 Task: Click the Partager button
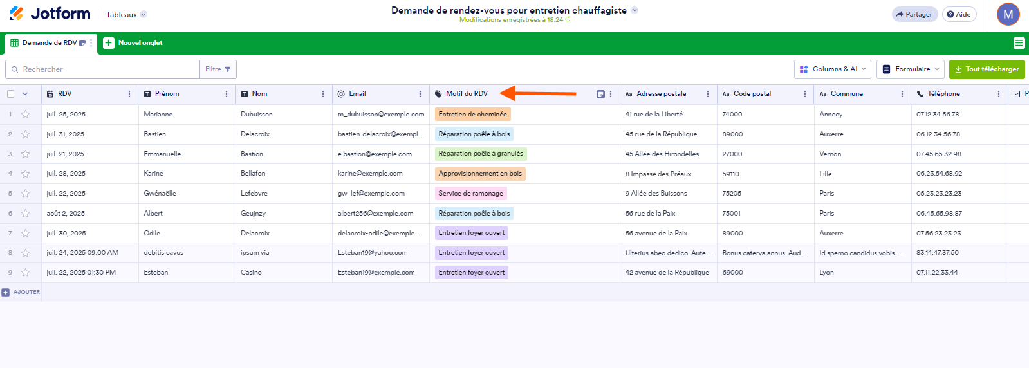point(914,14)
